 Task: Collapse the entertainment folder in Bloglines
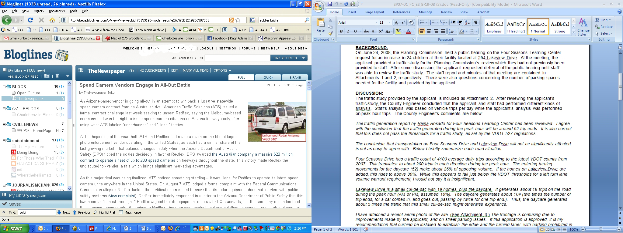[4, 140]
